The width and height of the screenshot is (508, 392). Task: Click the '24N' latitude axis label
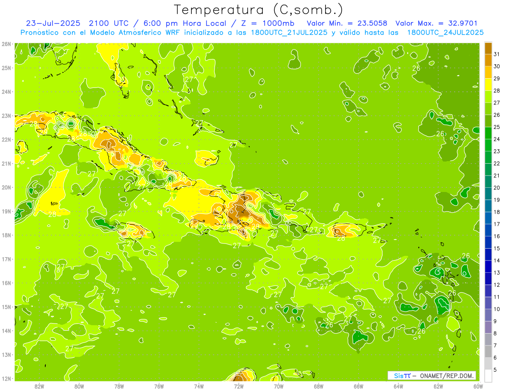pos(6,92)
